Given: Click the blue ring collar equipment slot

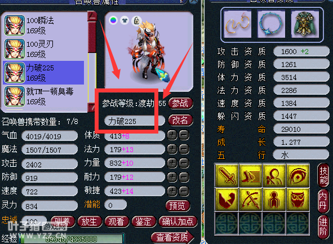Looking at the screenshot, I should coord(271,24).
